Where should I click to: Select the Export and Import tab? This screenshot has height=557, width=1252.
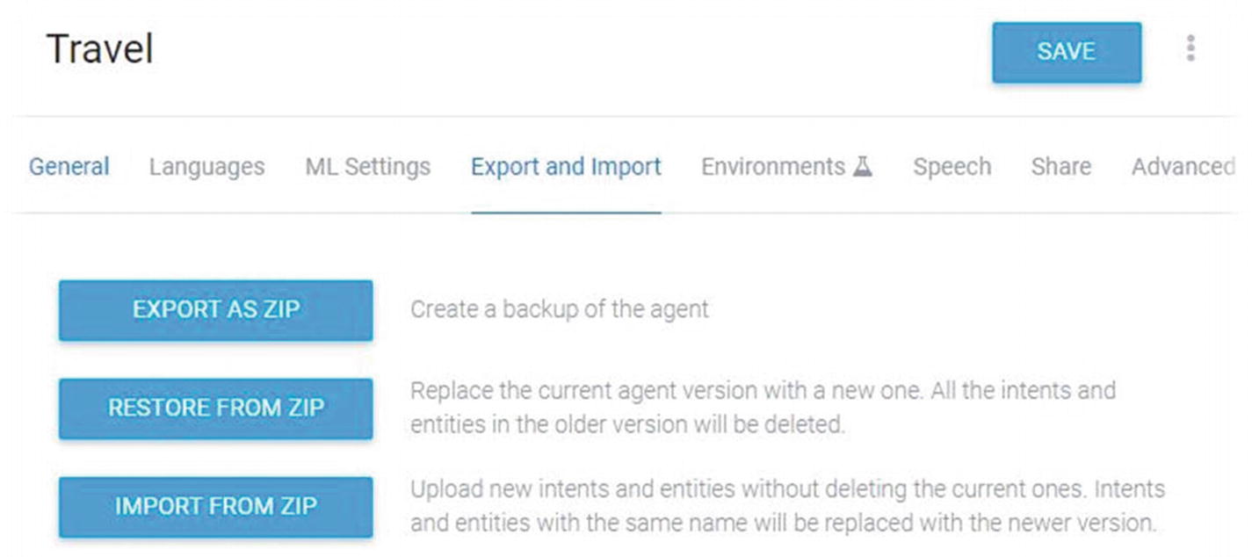pos(566,166)
